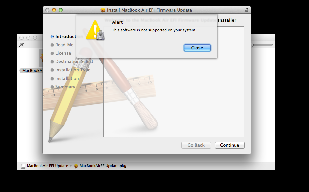This screenshot has height=192, width=309.
Task: Zoom the installer window with the green button
Action: (61, 10)
